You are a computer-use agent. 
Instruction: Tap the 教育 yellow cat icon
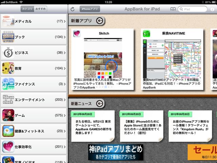coord(8,68)
